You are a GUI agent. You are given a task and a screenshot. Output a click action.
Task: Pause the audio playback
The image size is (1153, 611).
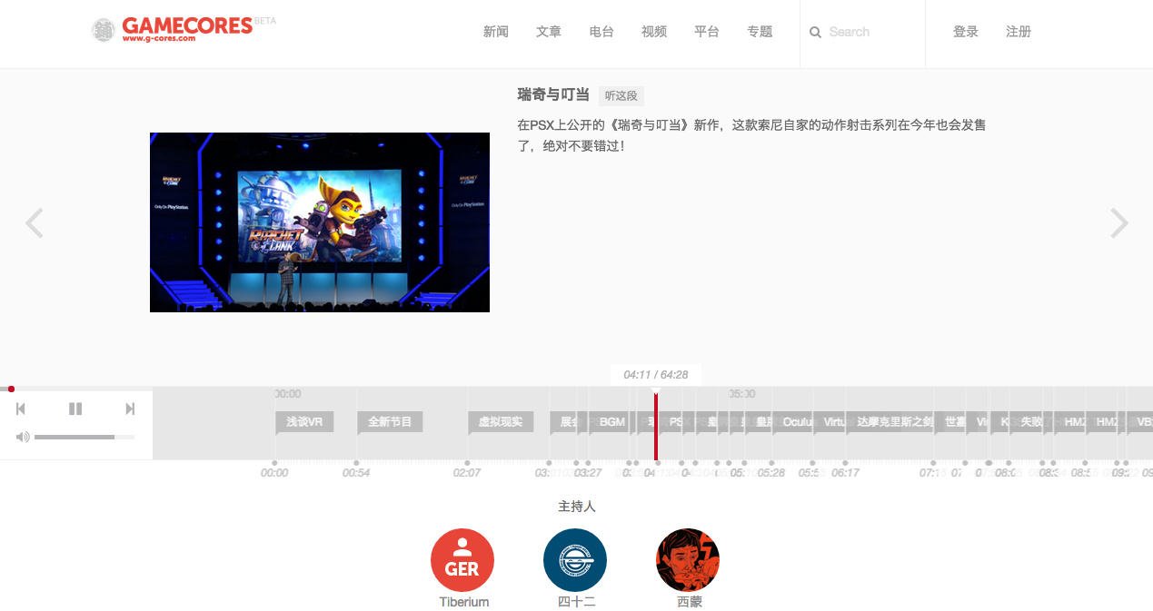(x=75, y=409)
